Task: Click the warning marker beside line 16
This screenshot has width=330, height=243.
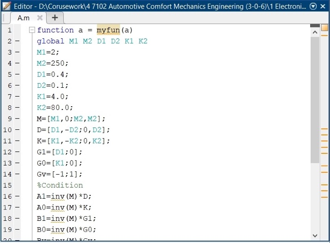Action: (324, 197)
